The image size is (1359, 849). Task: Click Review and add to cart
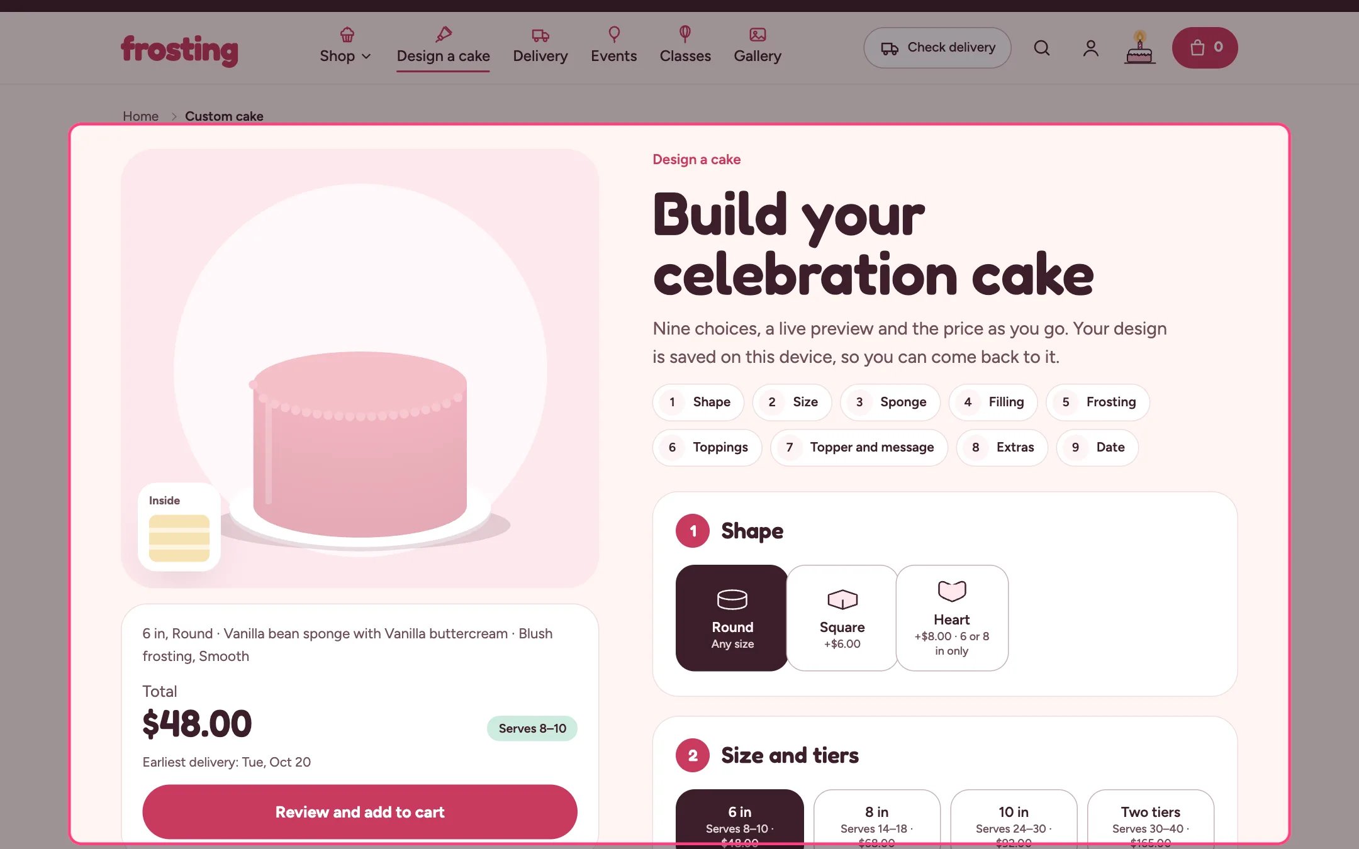point(360,812)
